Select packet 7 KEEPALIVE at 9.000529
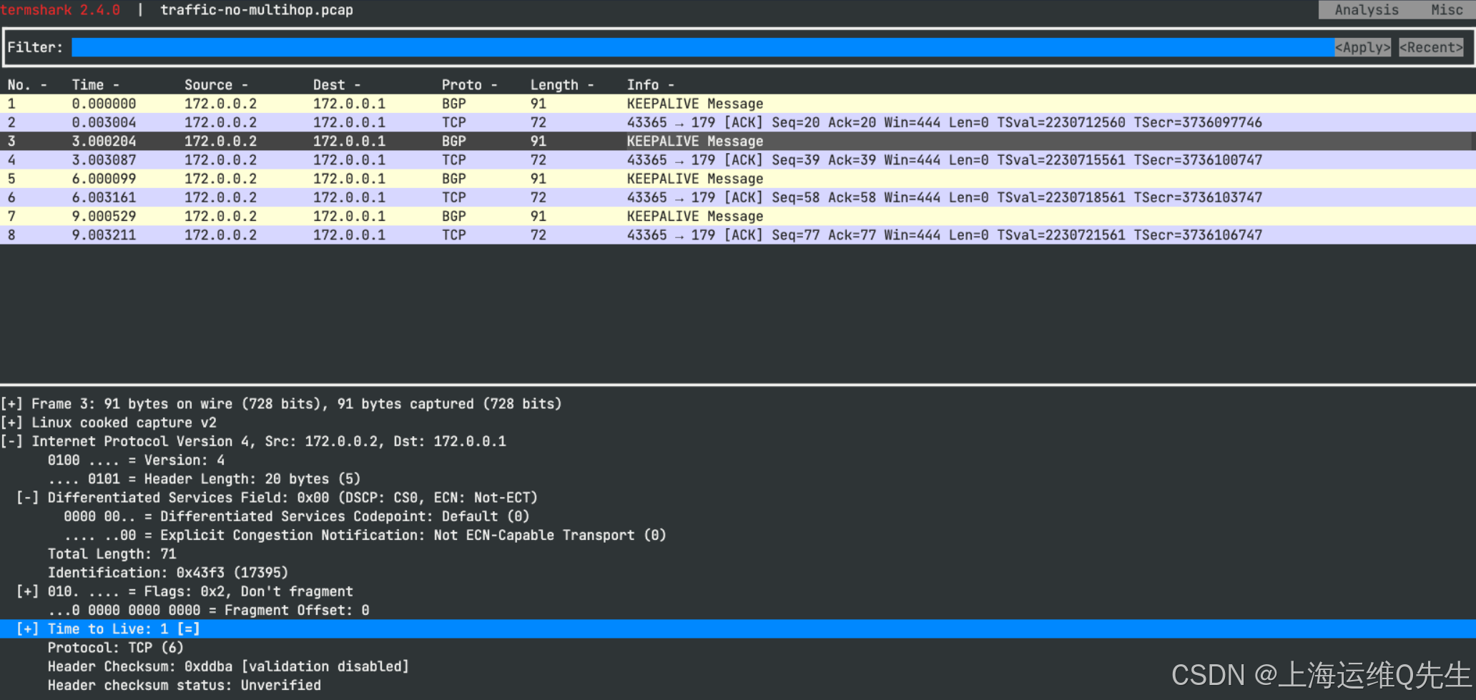 [738, 216]
